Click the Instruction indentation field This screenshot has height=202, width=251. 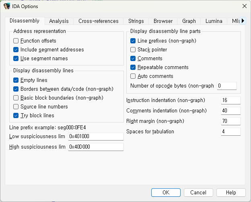click(x=231, y=100)
